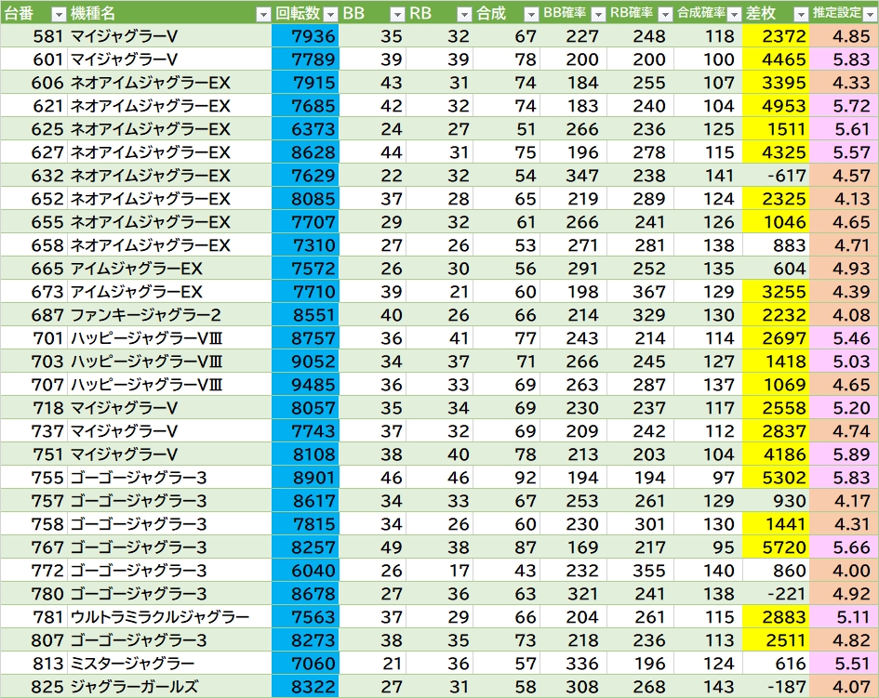Open the 推定設定 filter dropdown
Image resolution: width=879 pixels, height=698 pixels.
[x=869, y=14]
